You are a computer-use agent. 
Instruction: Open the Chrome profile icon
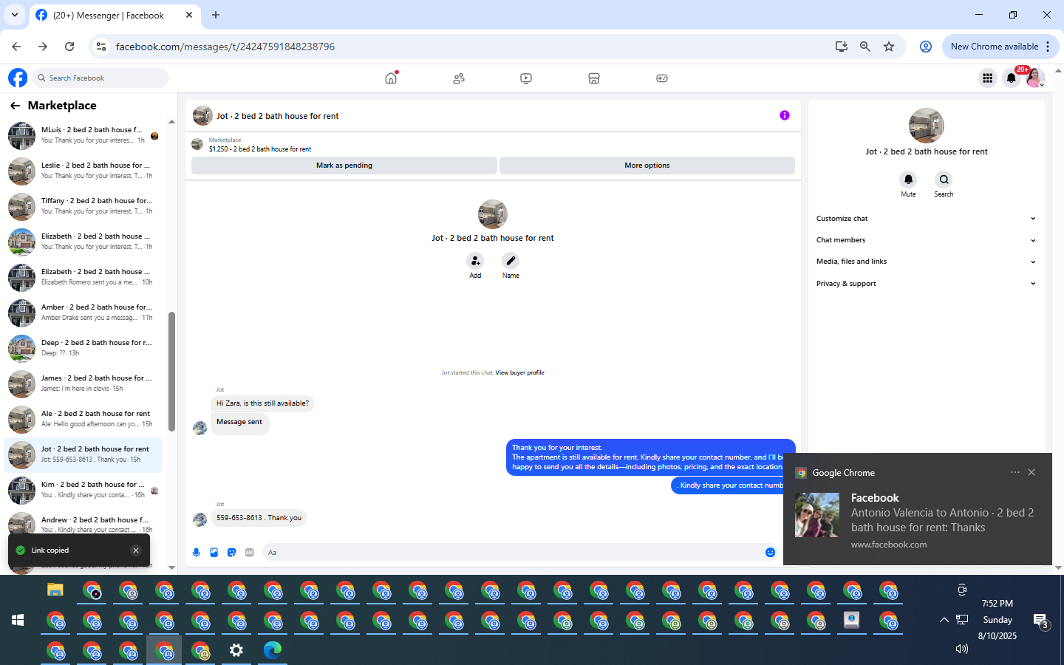coord(925,47)
